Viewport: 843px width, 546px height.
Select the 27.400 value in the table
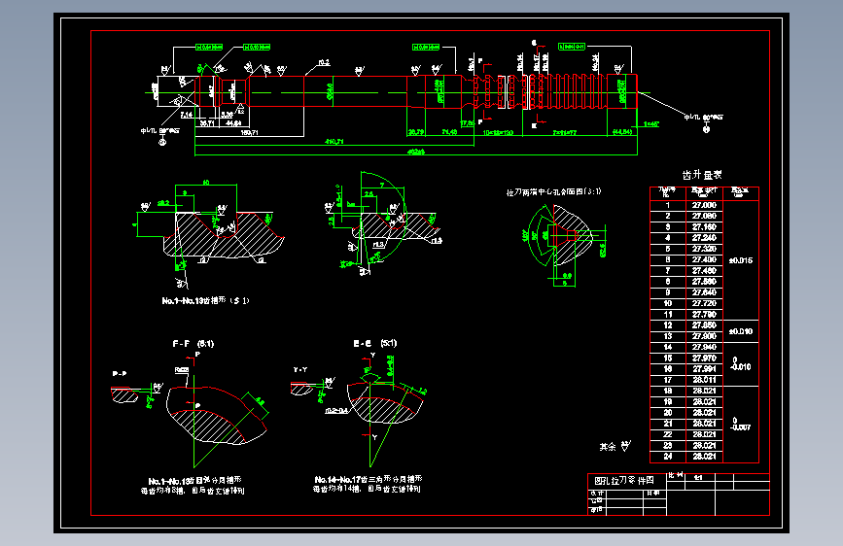tap(704, 259)
